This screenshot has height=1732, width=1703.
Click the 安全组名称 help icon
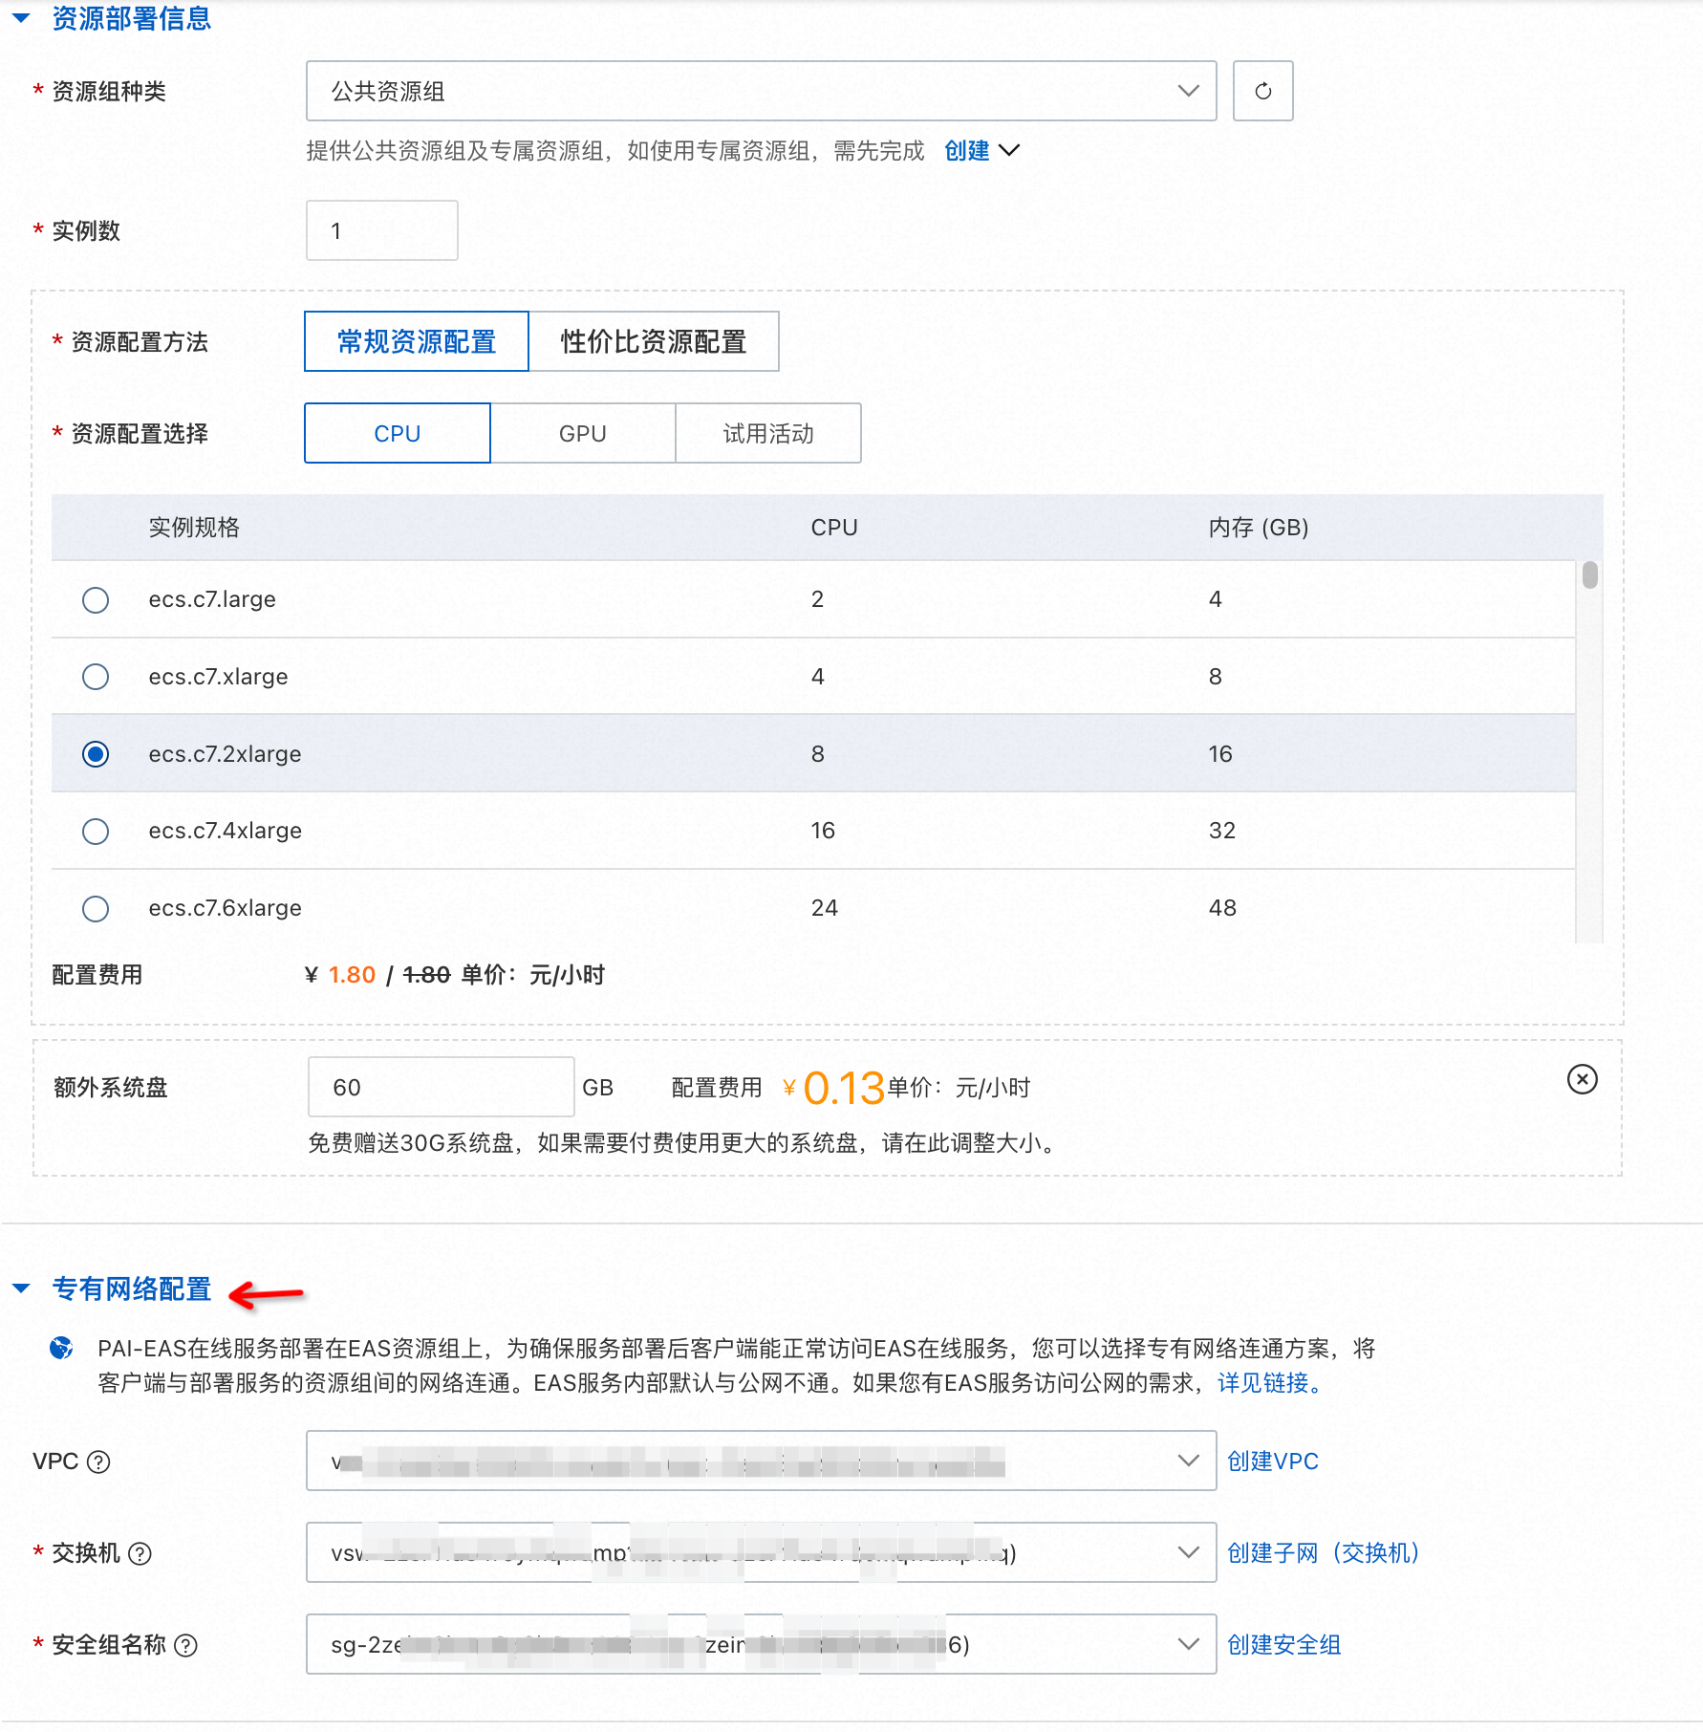point(187,1645)
